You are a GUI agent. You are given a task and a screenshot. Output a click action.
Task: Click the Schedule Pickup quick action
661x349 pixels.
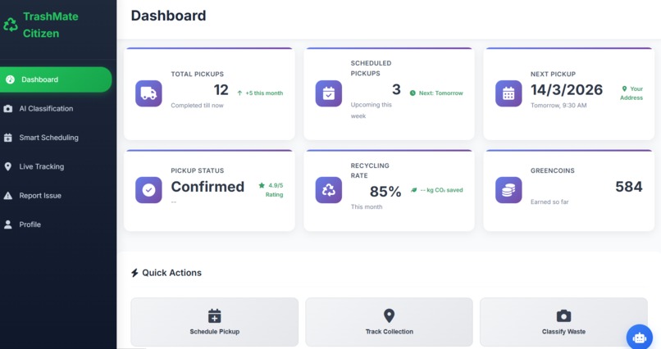(x=215, y=322)
